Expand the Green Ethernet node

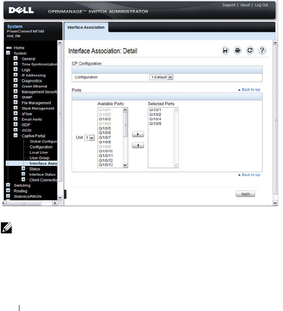click(15, 86)
